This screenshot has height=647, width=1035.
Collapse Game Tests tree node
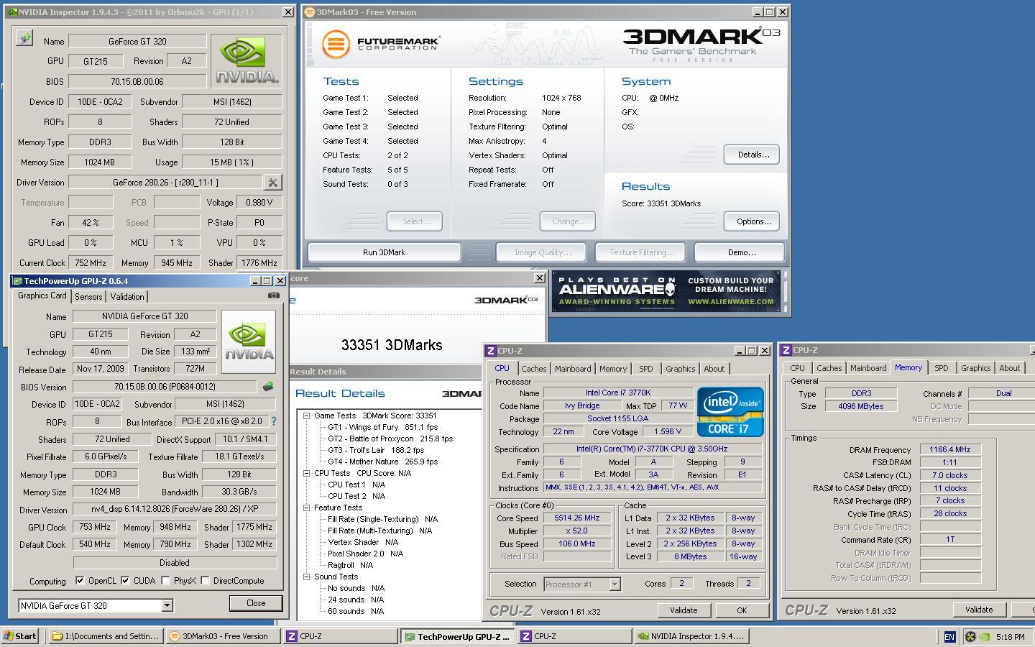click(307, 416)
